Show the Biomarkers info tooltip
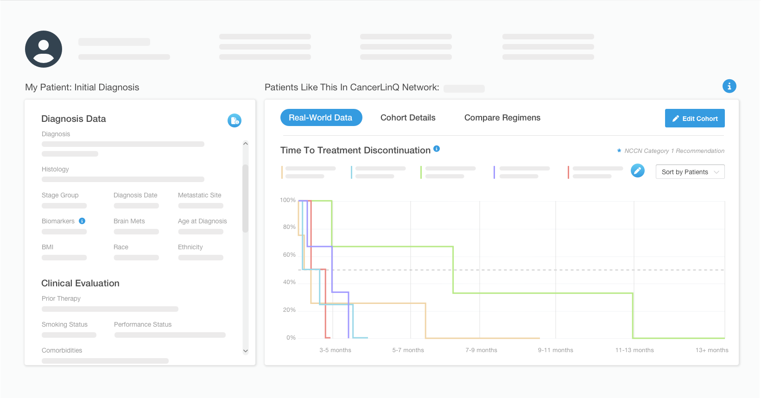This screenshot has width=761, height=398. (82, 221)
